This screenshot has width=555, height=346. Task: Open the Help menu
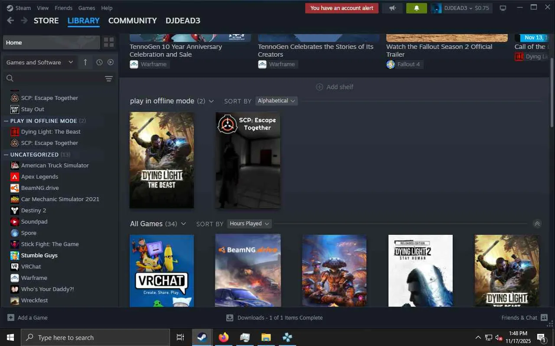point(107,8)
